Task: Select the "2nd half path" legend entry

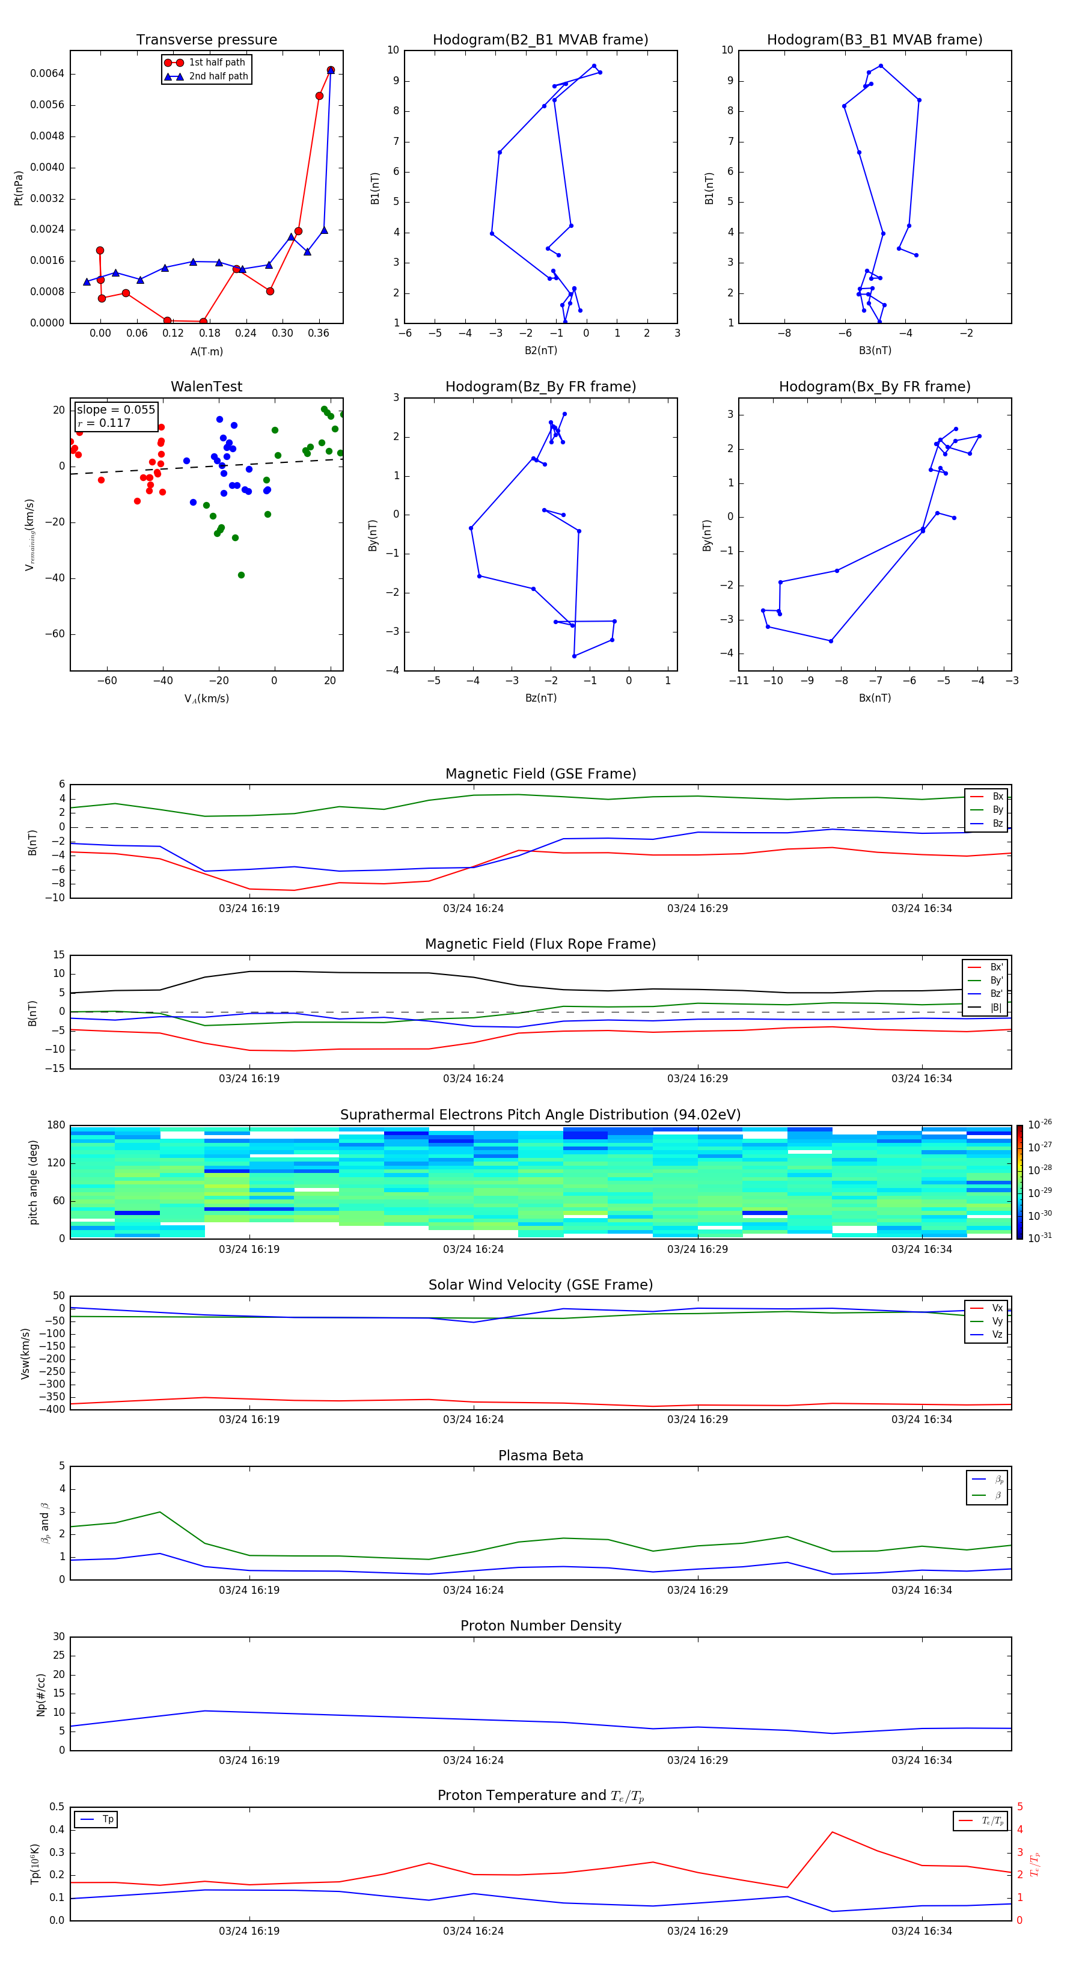Action: point(206,76)
